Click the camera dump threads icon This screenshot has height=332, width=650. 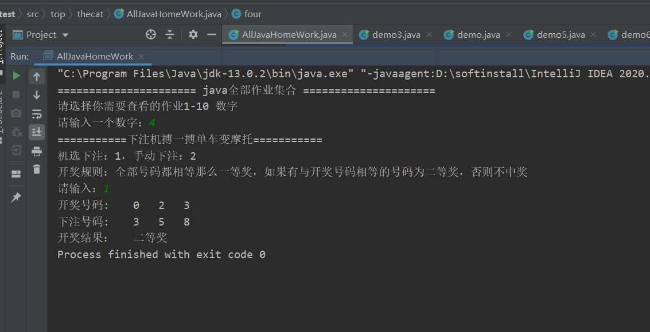[16, 113]
